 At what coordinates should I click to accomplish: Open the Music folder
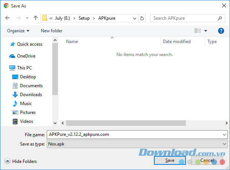pos(26,104)
